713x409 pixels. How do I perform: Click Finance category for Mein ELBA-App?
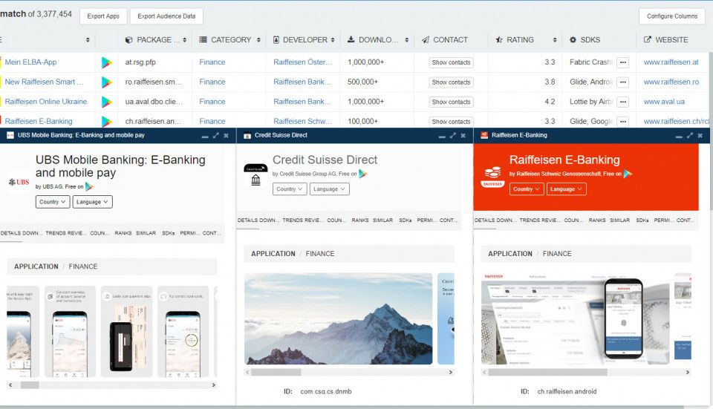212,62
